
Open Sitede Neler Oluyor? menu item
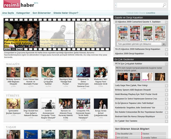coord(66,13)
